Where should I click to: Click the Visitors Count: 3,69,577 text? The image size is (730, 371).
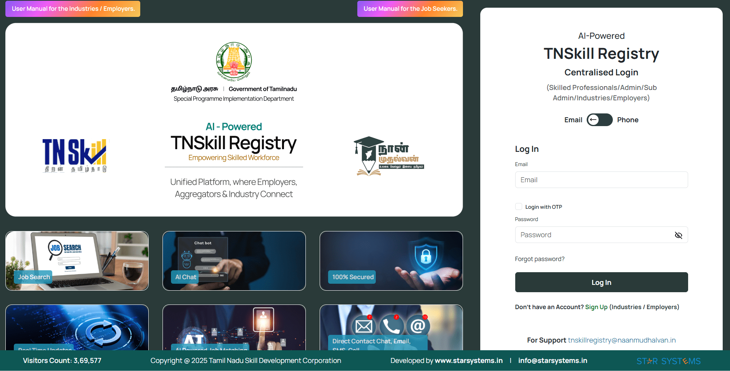[62, 361]
